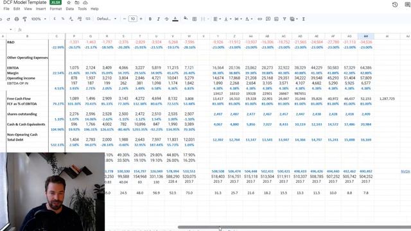
Task: Open the Tools menu
Action: coord(82,9)
